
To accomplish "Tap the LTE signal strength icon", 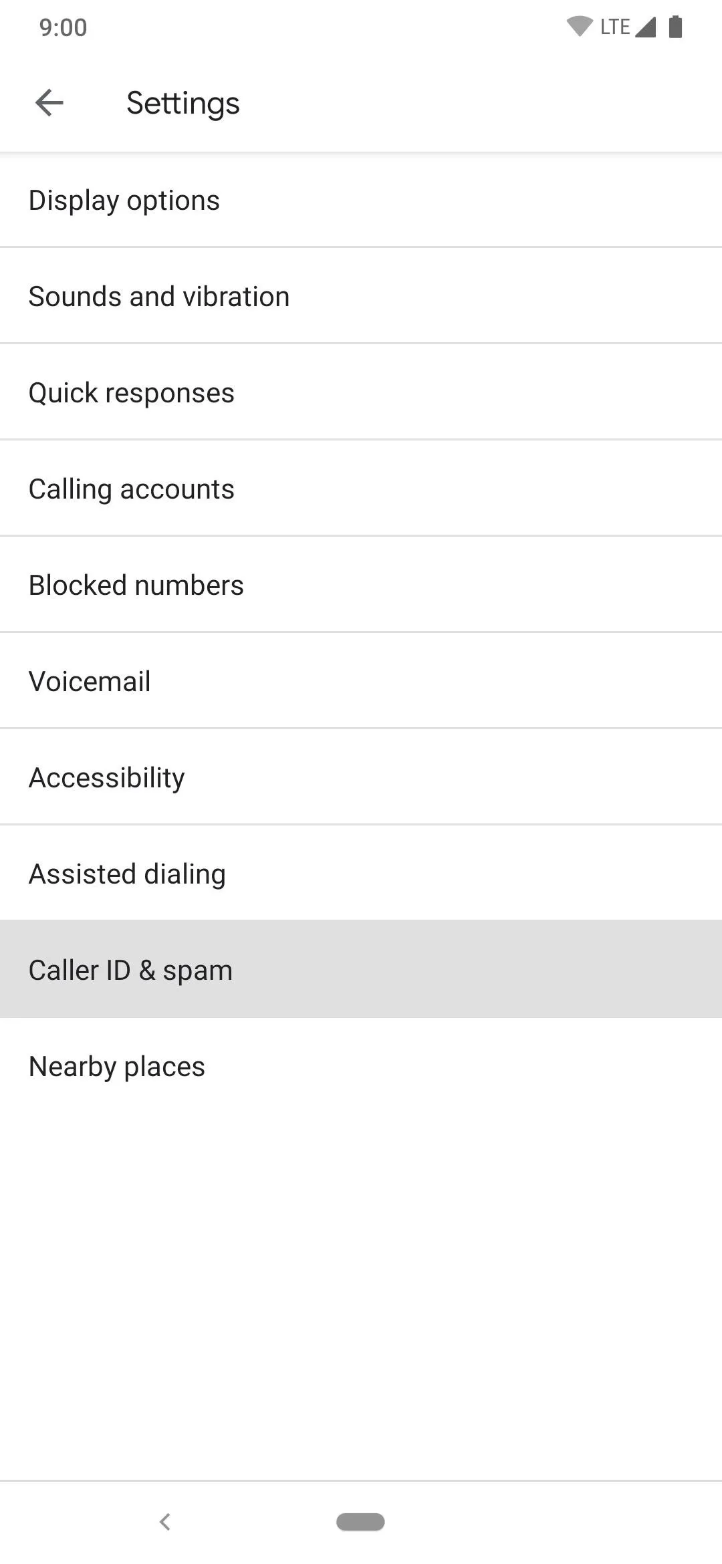I will (645, 27).
